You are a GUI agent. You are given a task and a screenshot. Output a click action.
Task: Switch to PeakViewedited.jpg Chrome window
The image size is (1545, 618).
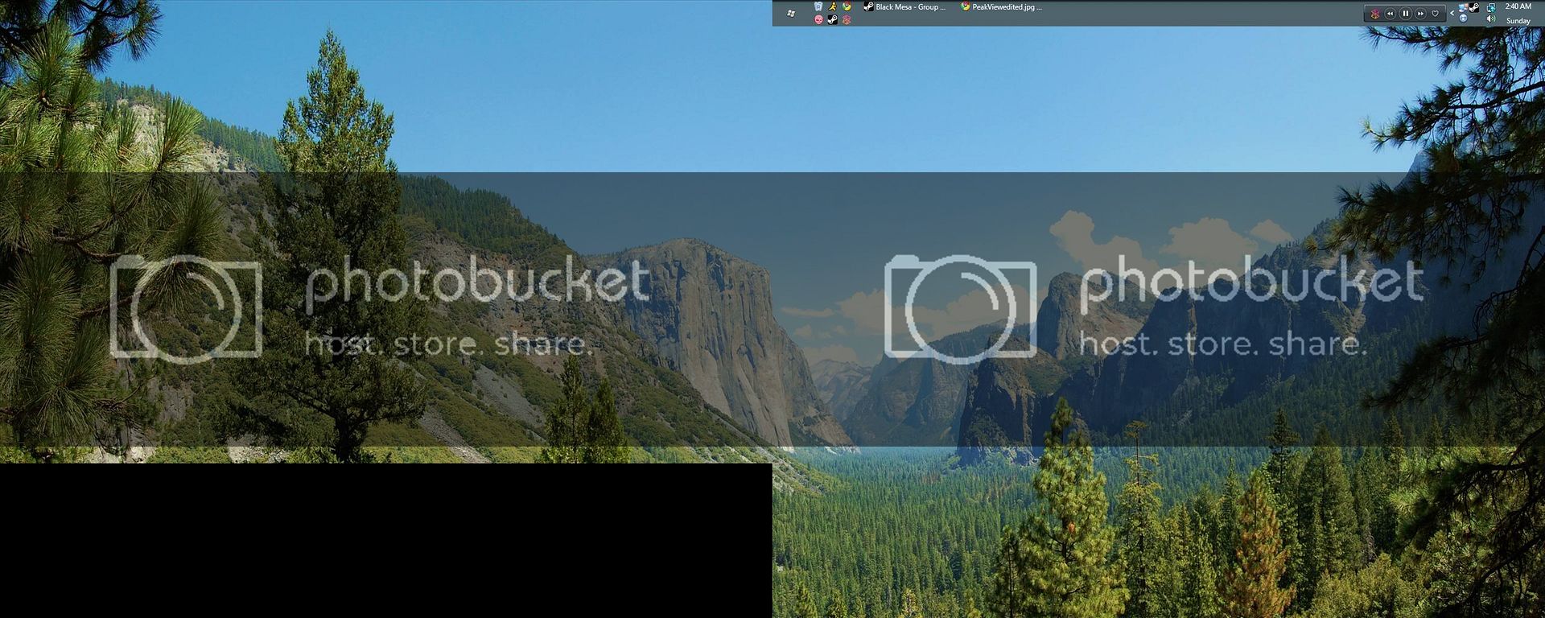[x=1001, y=7]
